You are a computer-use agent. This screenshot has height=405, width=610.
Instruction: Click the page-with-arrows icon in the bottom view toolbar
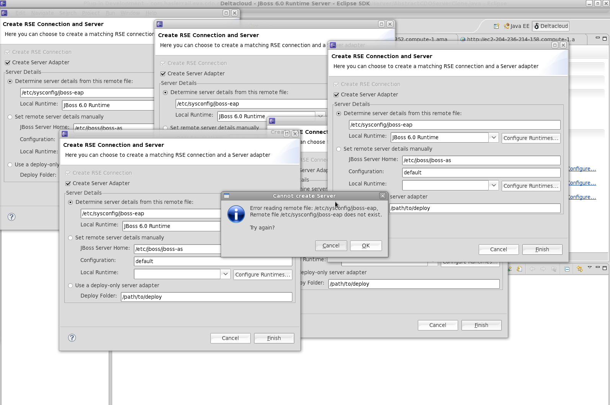(519, 269)
